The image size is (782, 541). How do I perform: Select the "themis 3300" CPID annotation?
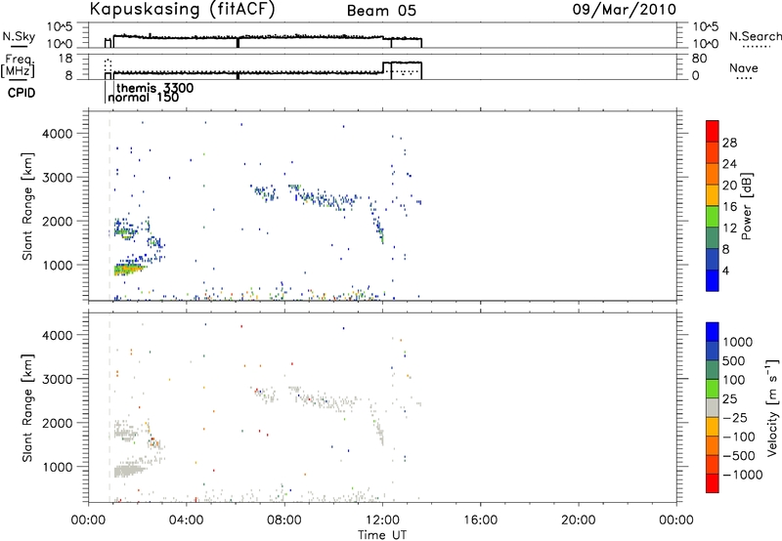pos(155,88)
